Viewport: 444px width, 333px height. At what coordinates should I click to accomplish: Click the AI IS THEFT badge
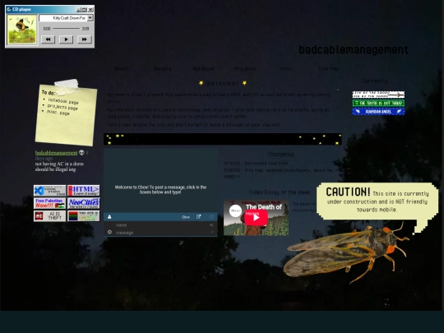[50, 216]
